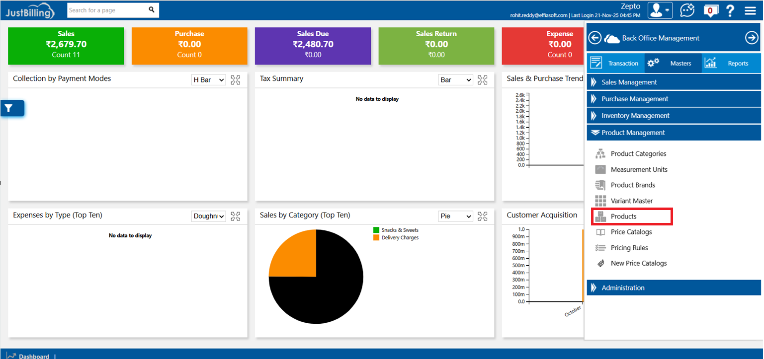Maximize the Collection by Payment Modes chart
The image size is (764, 359).
point(235,80)
